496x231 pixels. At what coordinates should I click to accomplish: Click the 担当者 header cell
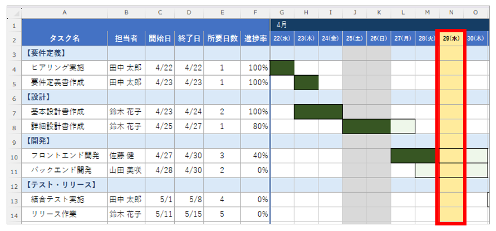pyautogui.click(x=126, y=38)
